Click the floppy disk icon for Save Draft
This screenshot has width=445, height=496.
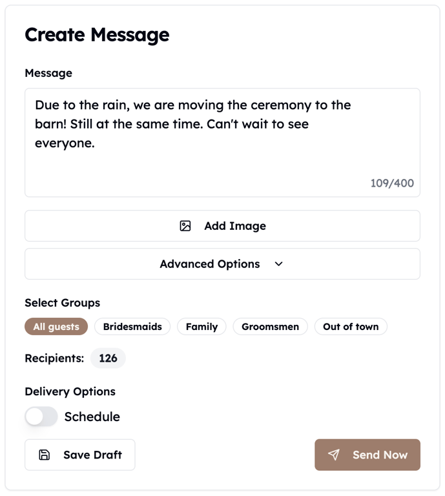pyautogui.click(x=45, y=455)
